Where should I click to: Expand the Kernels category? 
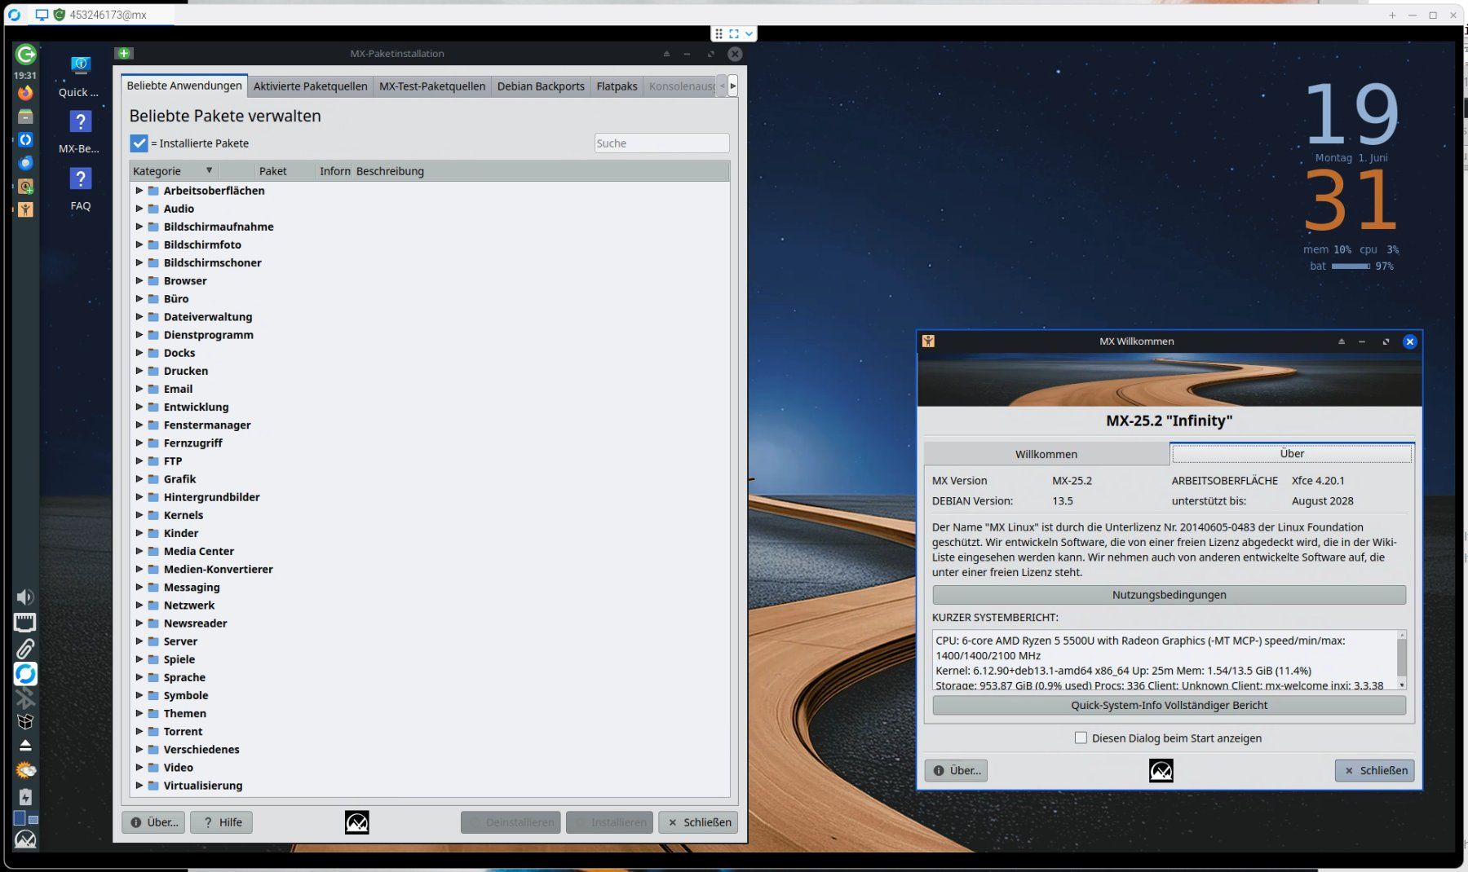point(139,515)
